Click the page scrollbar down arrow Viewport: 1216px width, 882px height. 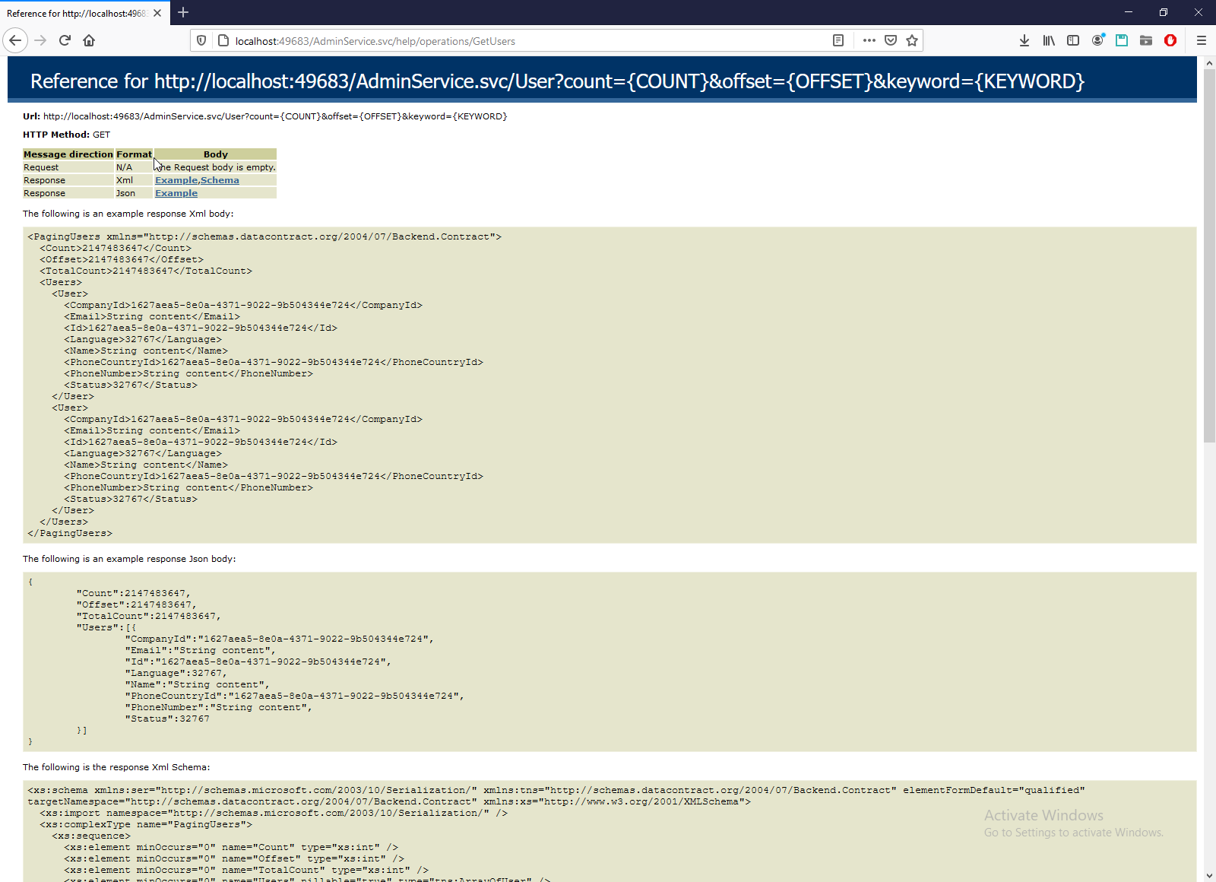[x=1209, y=876]
